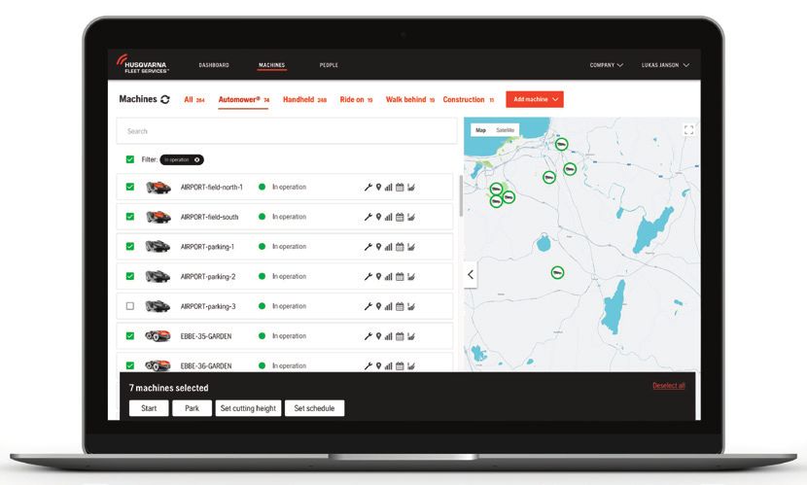
Task: Click the northernmost mower marker on the map
Action: [x=562, y=145]
